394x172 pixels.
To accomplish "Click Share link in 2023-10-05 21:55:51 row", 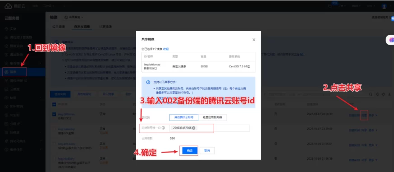I will [364, 145].
